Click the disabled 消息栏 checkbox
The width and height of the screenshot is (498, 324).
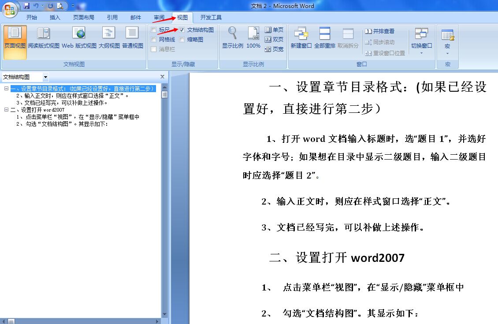(154, 49)
